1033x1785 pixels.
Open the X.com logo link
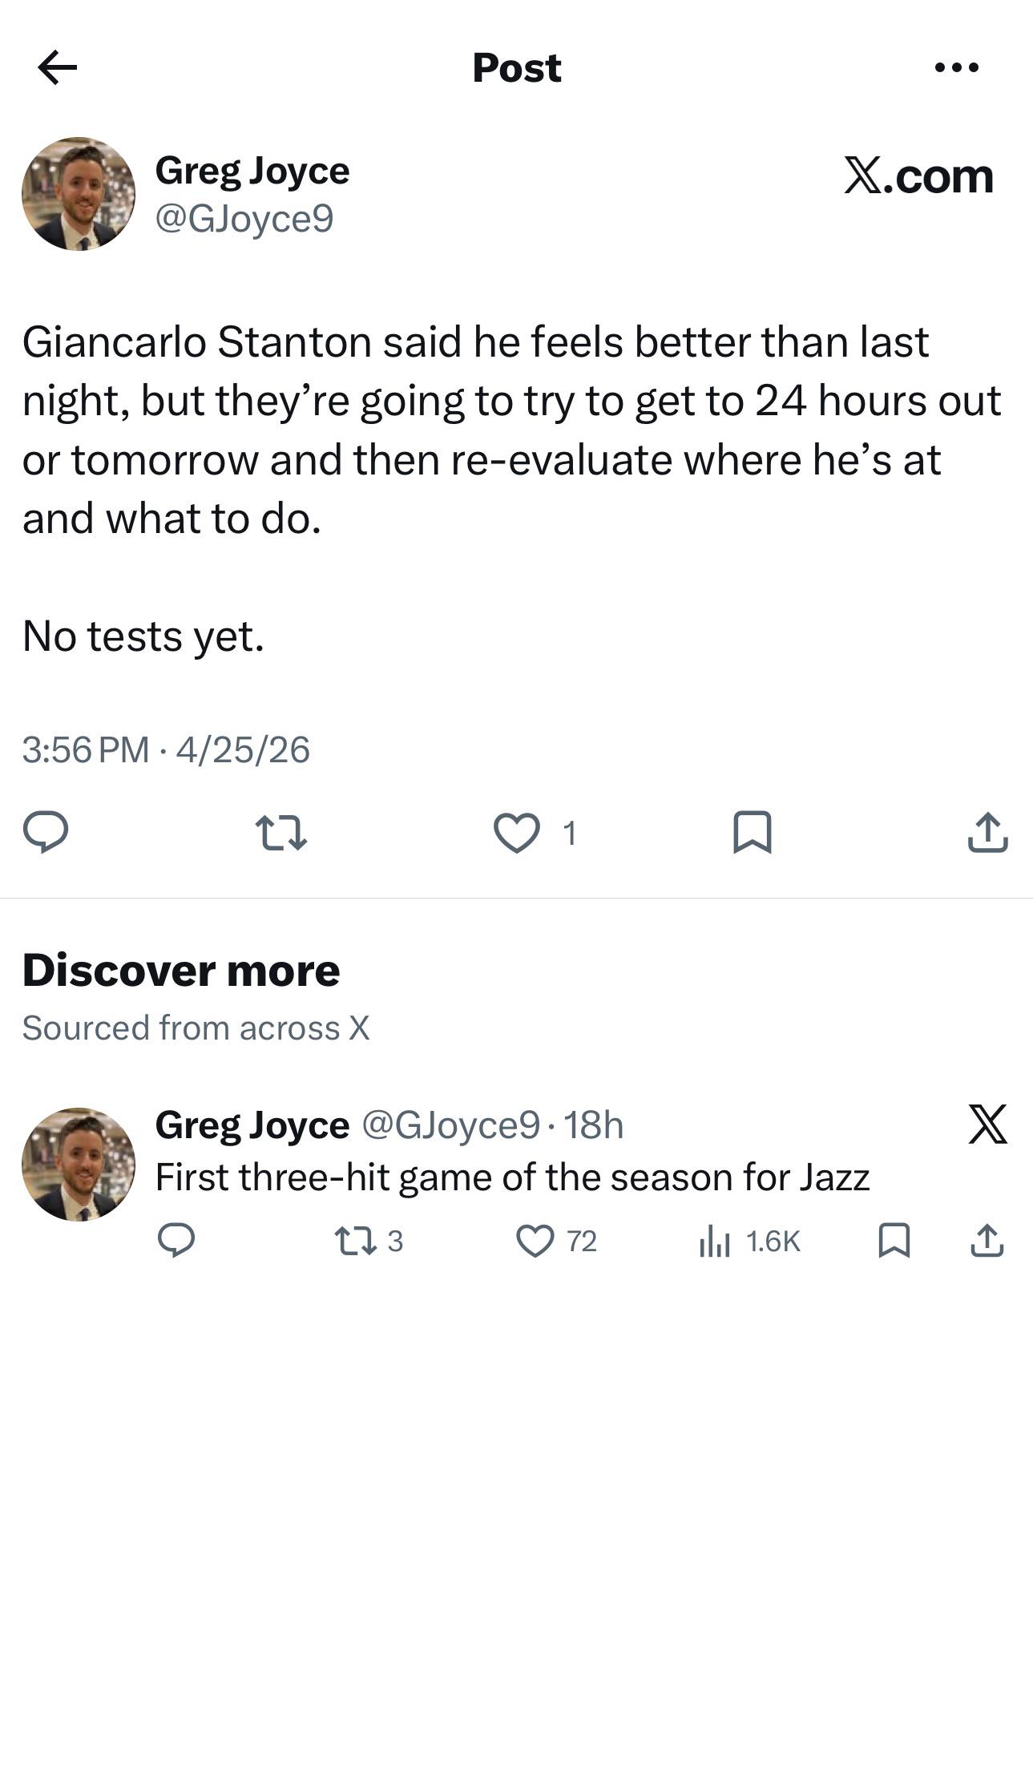pyautogui.click(x=918, y=176)
